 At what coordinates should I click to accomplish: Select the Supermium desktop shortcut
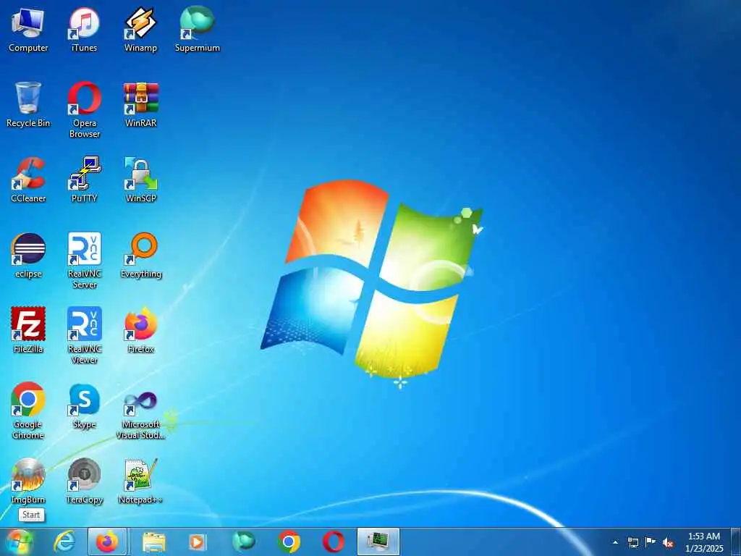(x=197, y=29)
